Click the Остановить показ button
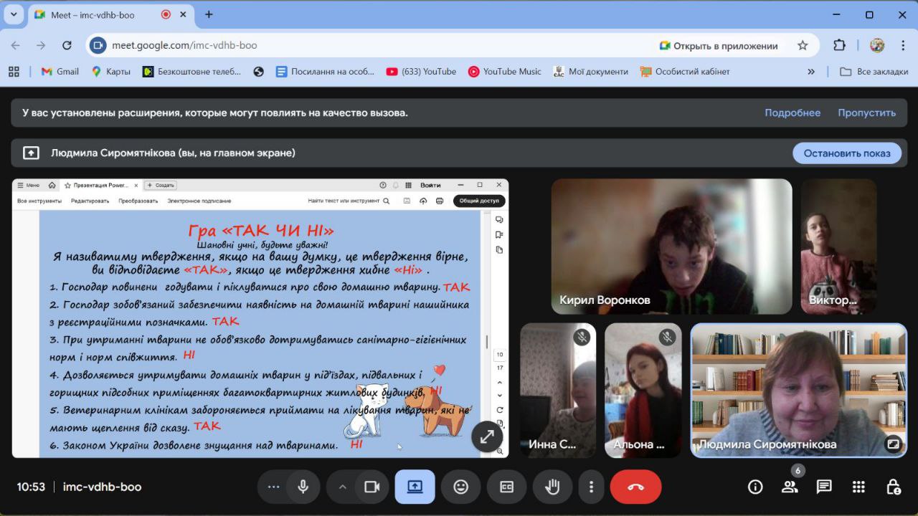Image resolution: width=918 pixels, height=516 pixels. pyautogui.click(x=846, y=153)
